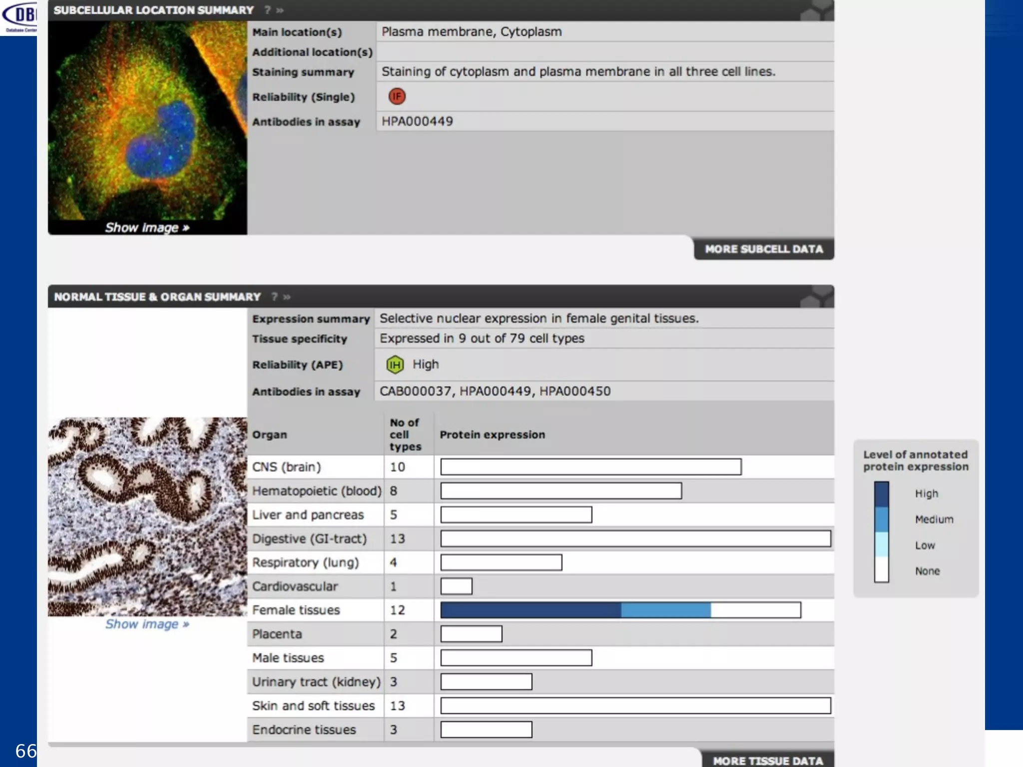Click Expressed in 9 out of 79 cell types
Image resolution: width=1023 pixels, height=767 pixels.
pos(482,338)
